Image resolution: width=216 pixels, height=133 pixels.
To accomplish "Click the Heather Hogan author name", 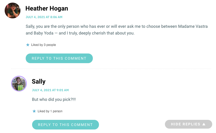I will tap(47, 8).
